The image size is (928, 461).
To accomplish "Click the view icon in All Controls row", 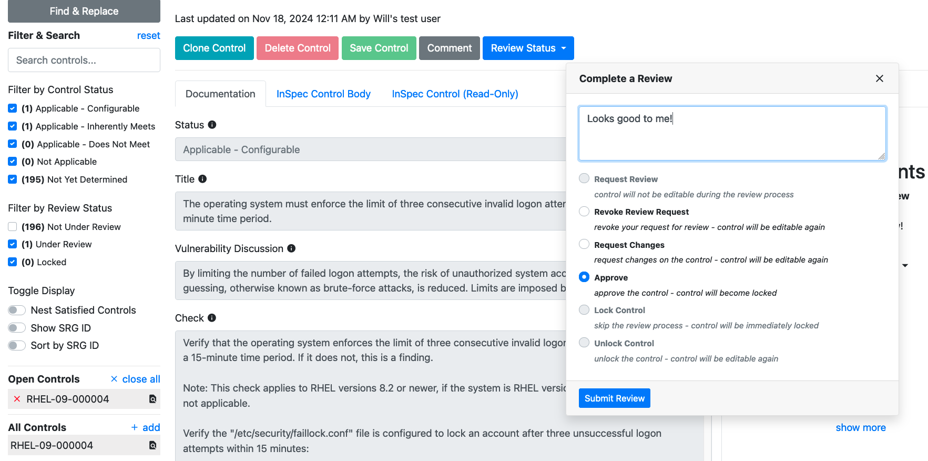I will tap(152, 445).
